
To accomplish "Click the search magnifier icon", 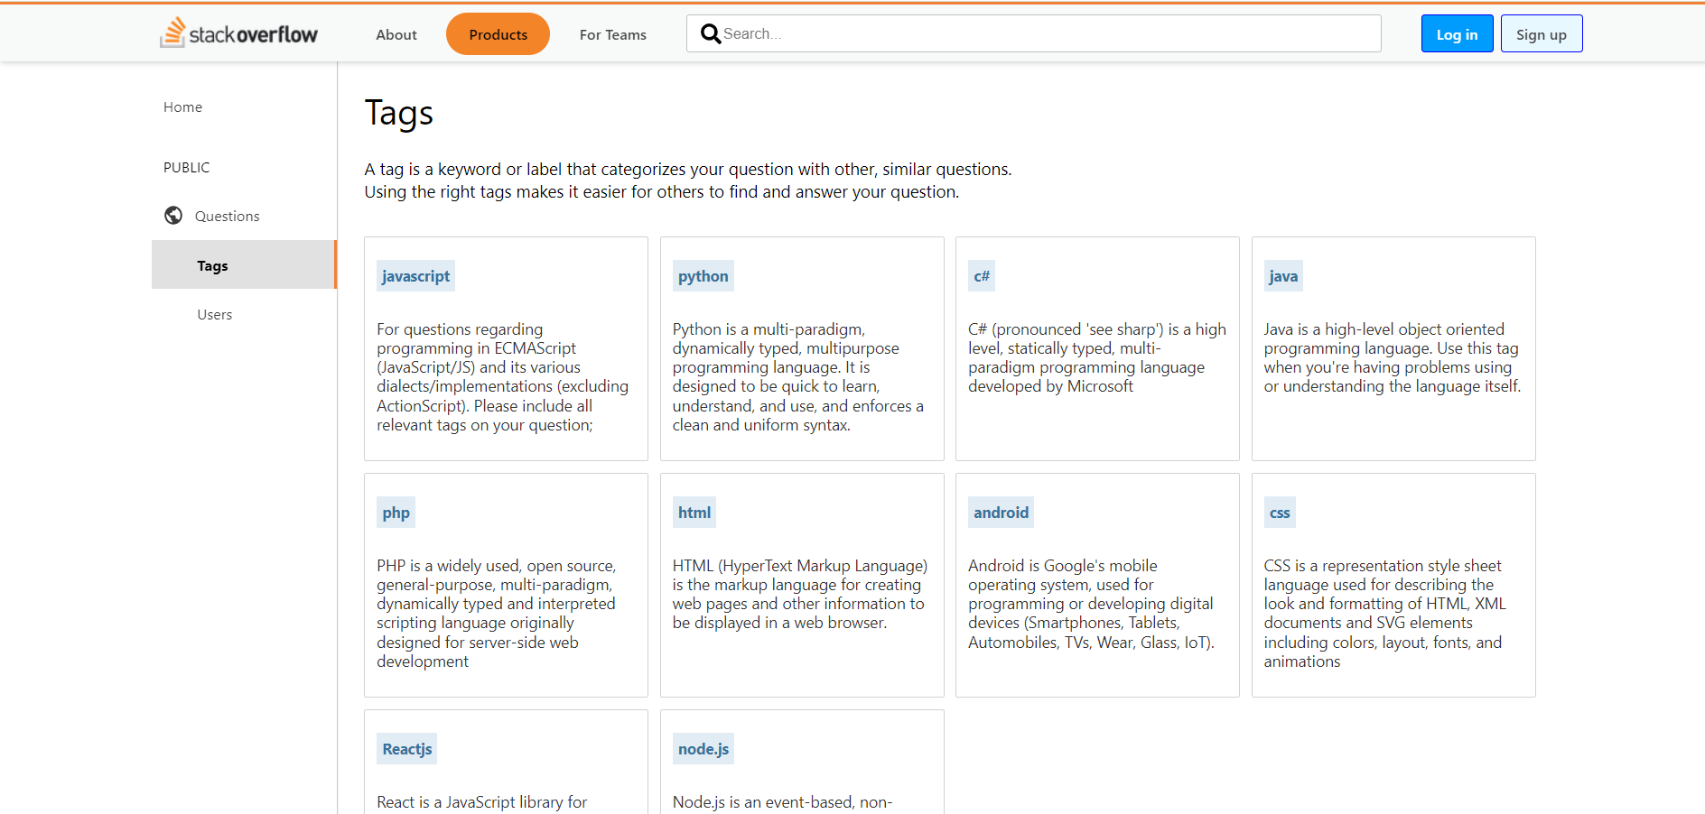I will click(711, 34).
